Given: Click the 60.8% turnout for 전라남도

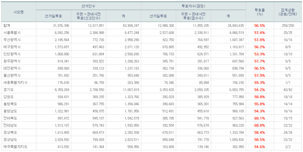Looking at the screenshot, I should (x=259, y=125).
